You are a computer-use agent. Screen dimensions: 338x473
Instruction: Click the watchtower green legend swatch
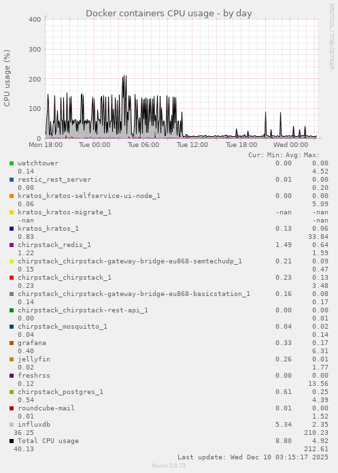pos(12,163)
